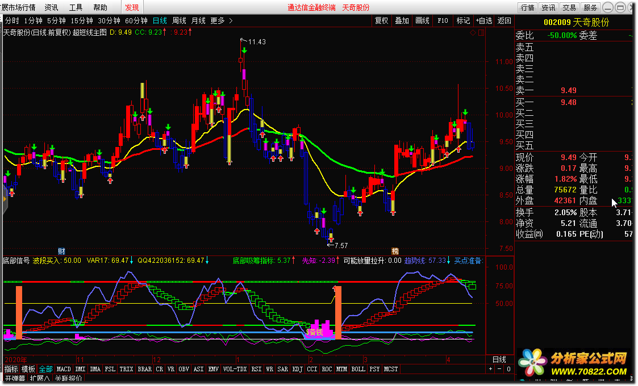
Task: Open the 榜 ranking marker on chart
Action: coord(395,251)
